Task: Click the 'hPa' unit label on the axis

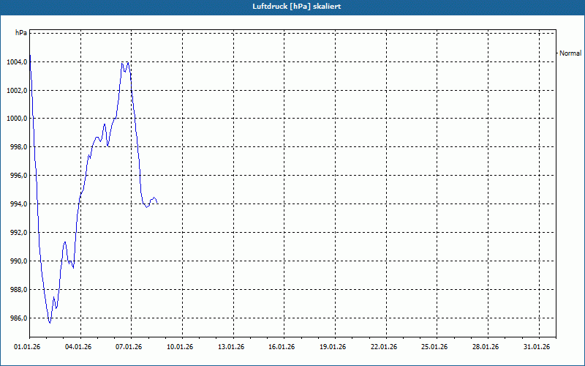Action: tap(21, 33)
